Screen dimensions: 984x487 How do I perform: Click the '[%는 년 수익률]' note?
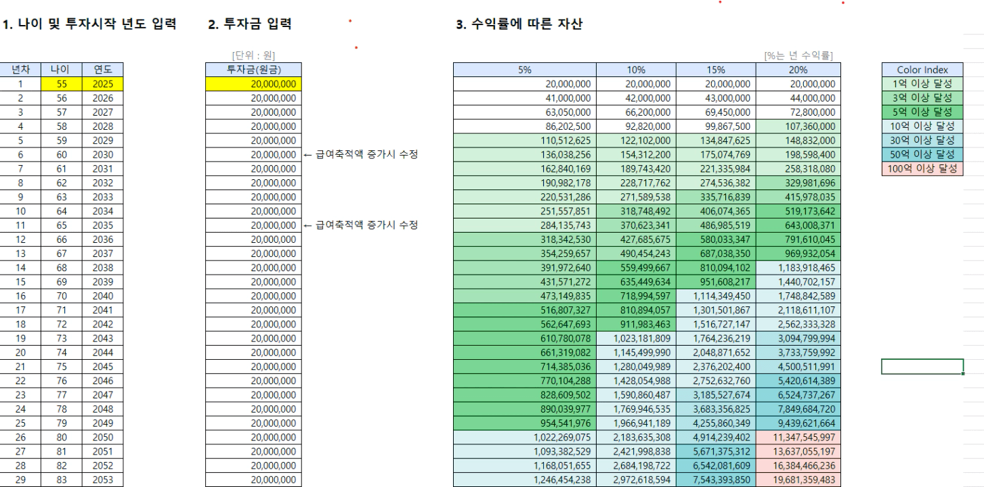click(799, 55)
